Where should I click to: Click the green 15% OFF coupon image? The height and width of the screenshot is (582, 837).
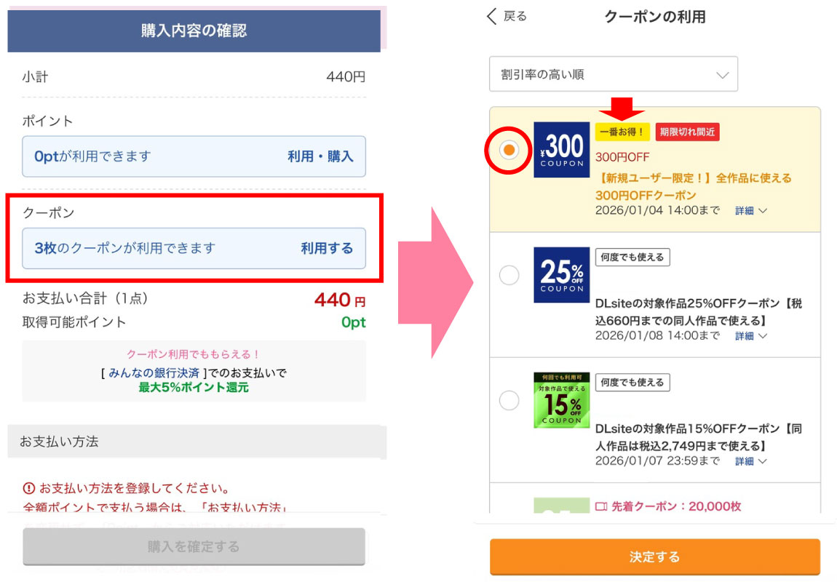pyautogui.click(x=561, y=400)
